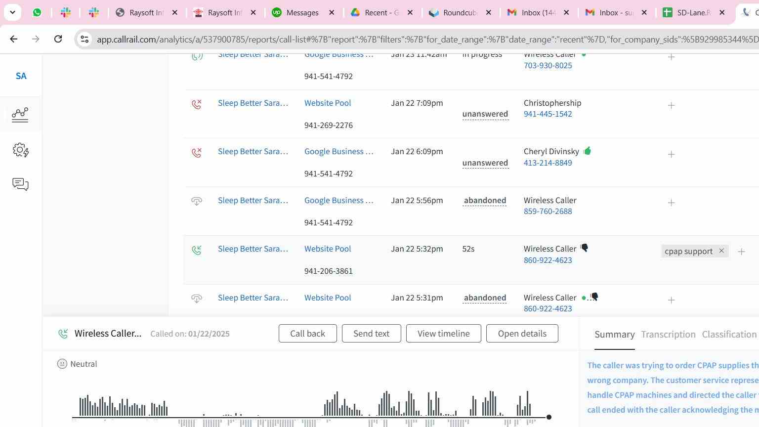Open the Analytics reports sidebar icon
Viewport: 759px width, 427px height.
point(20,115)
